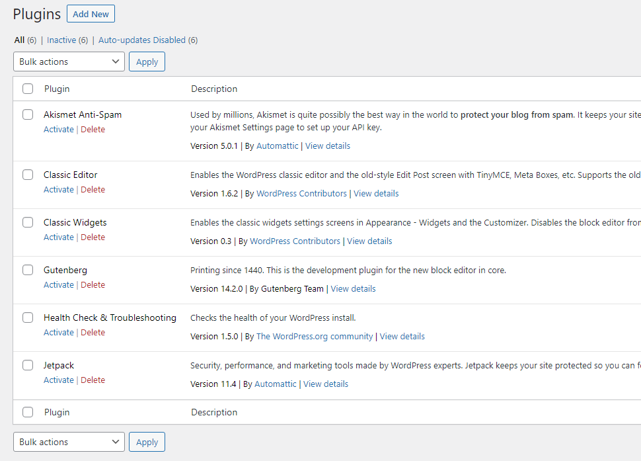This screenshot has width=641, height=461.
Task: Activate the Classic Editor plugin
Action: (x=58, y=189)
